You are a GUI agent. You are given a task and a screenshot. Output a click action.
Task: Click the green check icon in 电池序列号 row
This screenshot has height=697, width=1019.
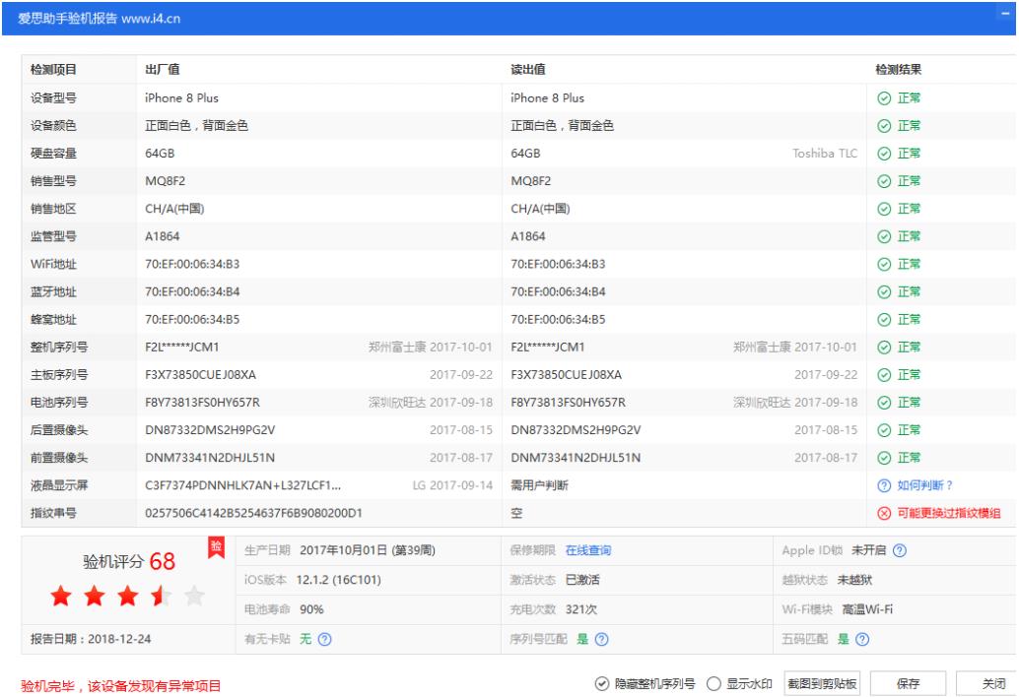click(884, 403)
